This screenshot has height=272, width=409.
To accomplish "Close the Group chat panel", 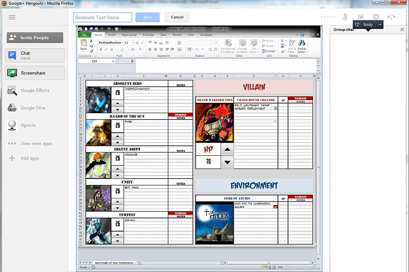I will [402, 30].
